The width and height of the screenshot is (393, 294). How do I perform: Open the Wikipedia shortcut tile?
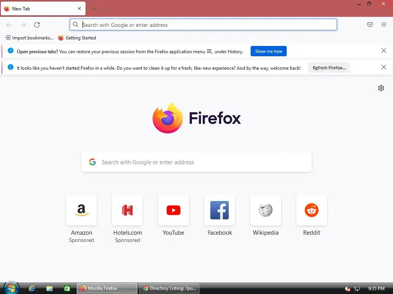[x=266, y=211]
